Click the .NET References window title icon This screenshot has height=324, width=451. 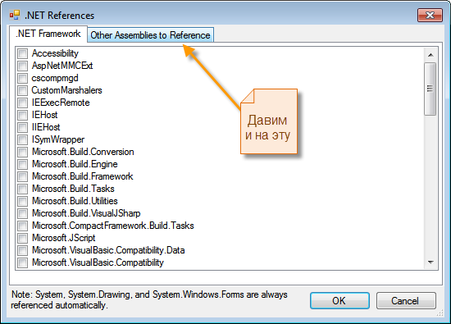[x=15, y=15]
